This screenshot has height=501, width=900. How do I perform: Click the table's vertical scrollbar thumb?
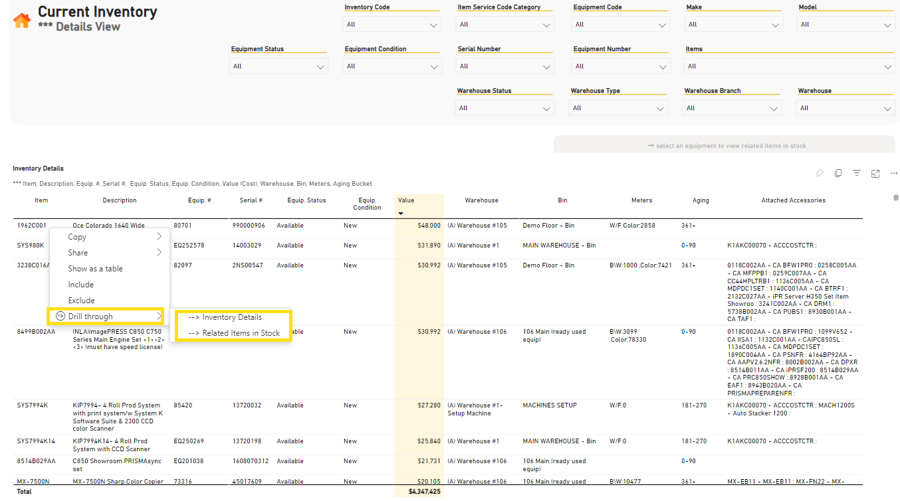[895, 198]
